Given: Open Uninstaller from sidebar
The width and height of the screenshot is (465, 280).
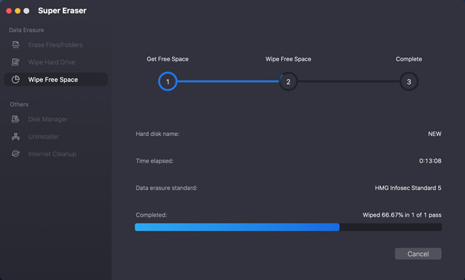Looking at the screenshot, I should (x=56, y=136).
